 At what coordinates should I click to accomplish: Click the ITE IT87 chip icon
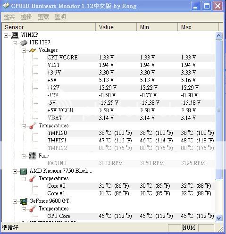[24, 43]
